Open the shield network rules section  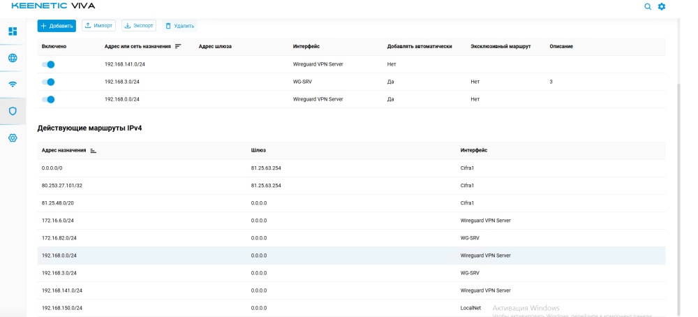click(13, 111)
